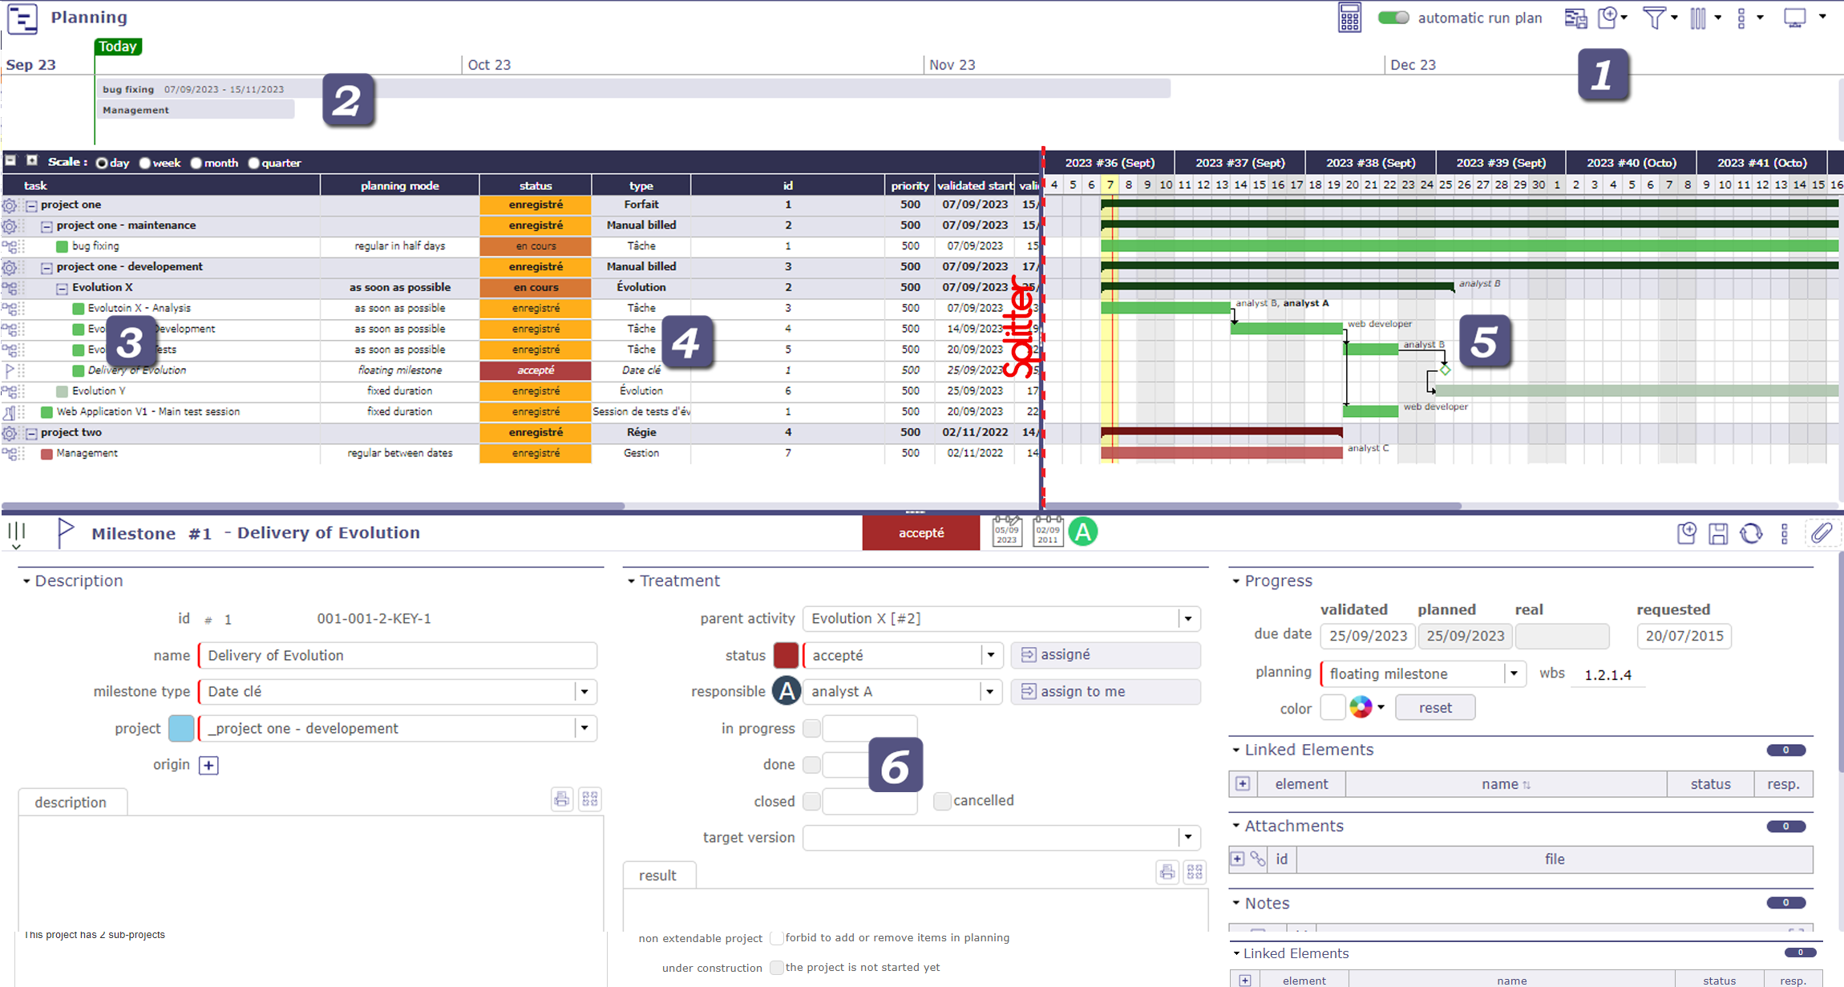Screen dimensions: 1844x987
Task: Open the status accepté dropdown arrow
Action: coord(991,655)
